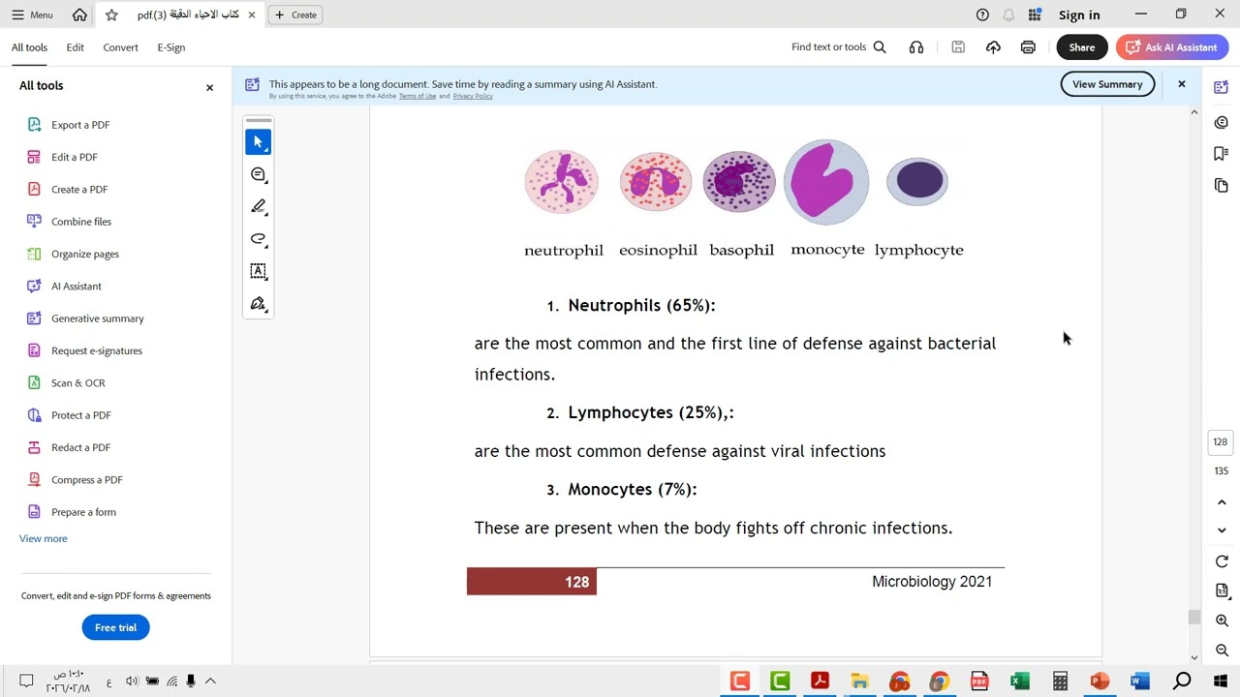Expand the View more tools list

tap(44, 538)
